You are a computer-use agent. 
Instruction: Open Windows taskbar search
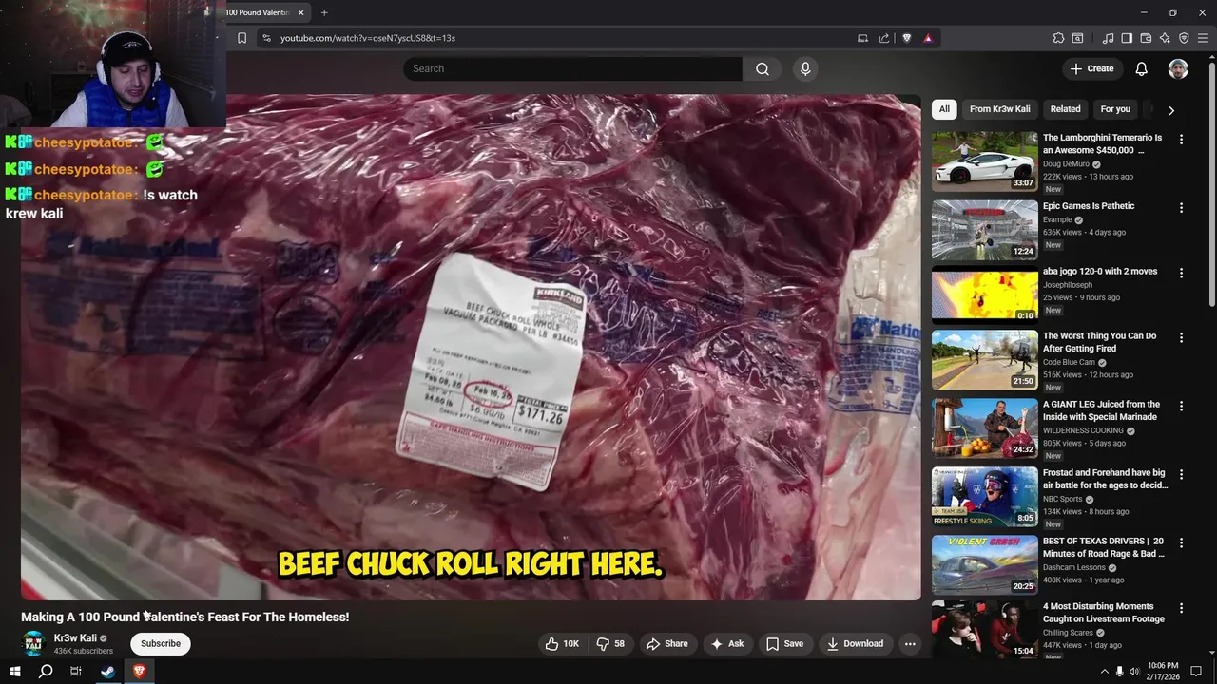point(46,672)
